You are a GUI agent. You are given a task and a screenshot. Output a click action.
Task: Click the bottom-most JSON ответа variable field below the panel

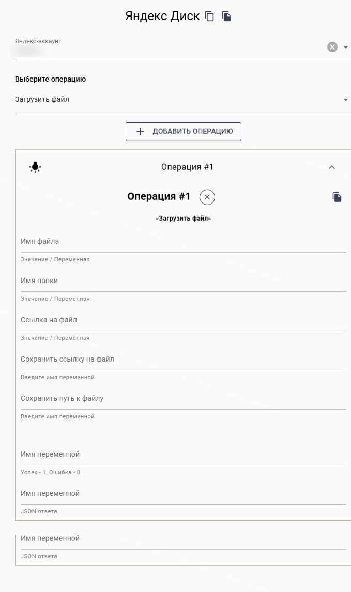coord(183,539)
